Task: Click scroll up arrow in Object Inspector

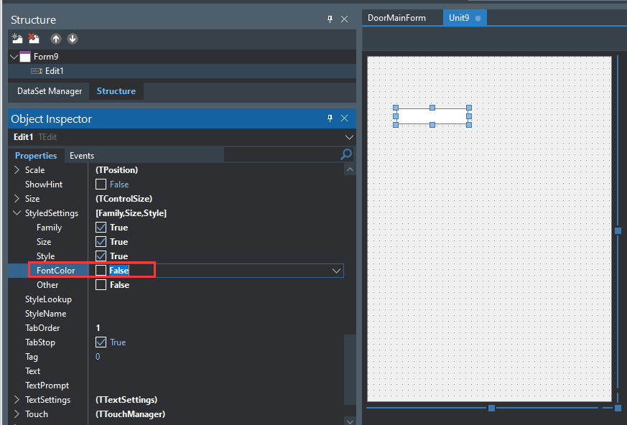Action: click(350, 169)
